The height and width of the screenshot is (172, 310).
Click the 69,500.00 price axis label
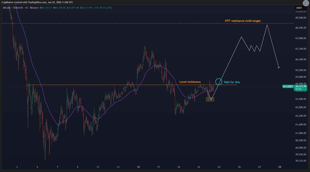pyautogui.click(x=301, y=18)
